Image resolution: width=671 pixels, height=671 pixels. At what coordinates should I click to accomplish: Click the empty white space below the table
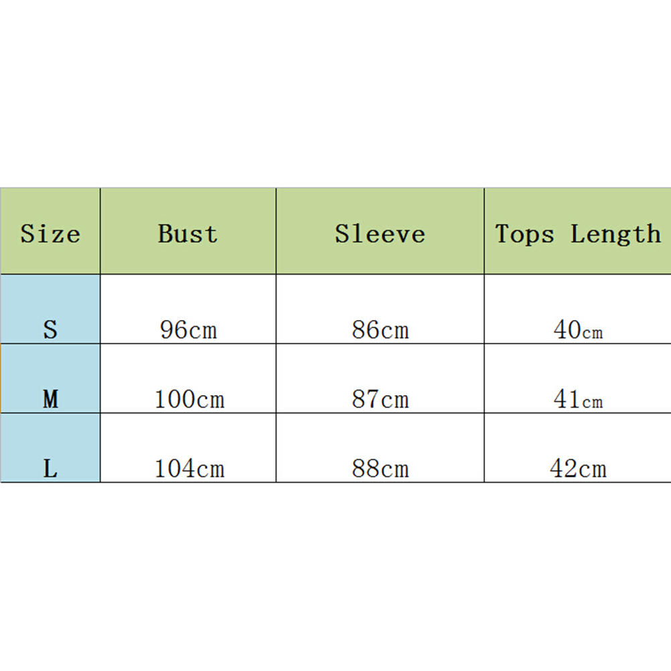point(335,576)
